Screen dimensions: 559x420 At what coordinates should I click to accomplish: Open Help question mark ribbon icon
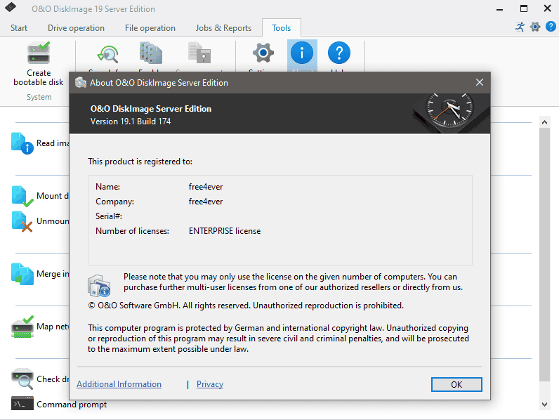pyautogui.click(x=339, y=53)
